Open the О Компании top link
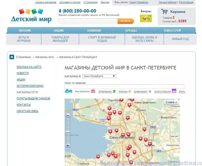 [90, 2]
